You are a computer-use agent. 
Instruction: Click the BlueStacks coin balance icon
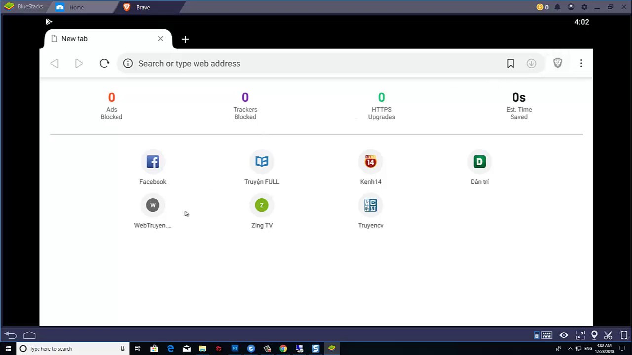click(x=540, y=7)
